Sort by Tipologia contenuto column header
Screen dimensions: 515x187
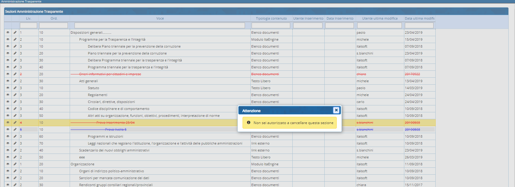pos(271,18)
